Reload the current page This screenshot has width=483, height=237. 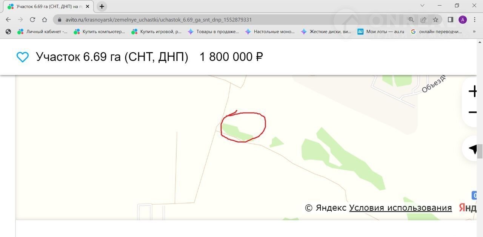[32, 20]
